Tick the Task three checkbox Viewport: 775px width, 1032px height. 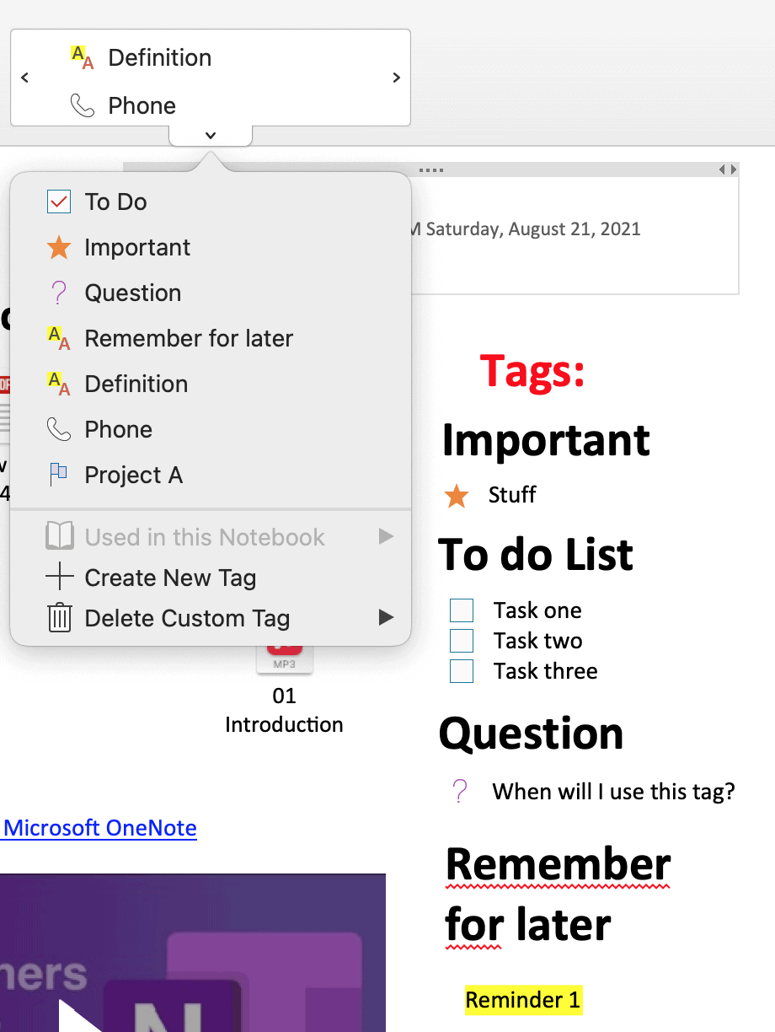point(462,671)
